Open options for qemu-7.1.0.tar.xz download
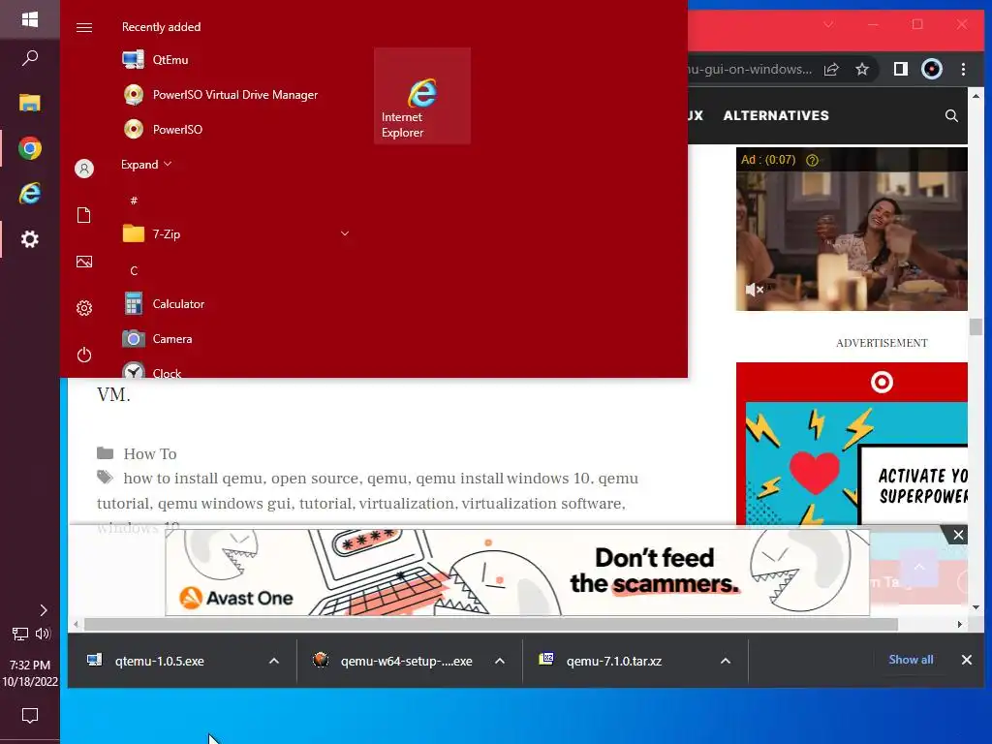Image resolution: width=992 pixels, height=744 pixels. (x=726, y=661)
